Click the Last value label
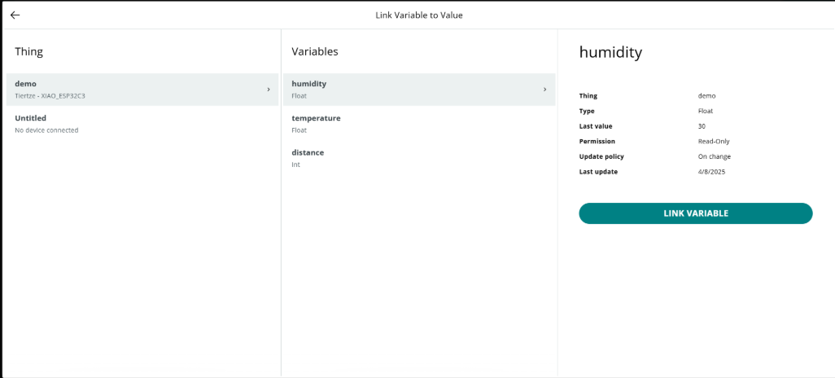The image size is (835, 378). click(x=596, y=126)
